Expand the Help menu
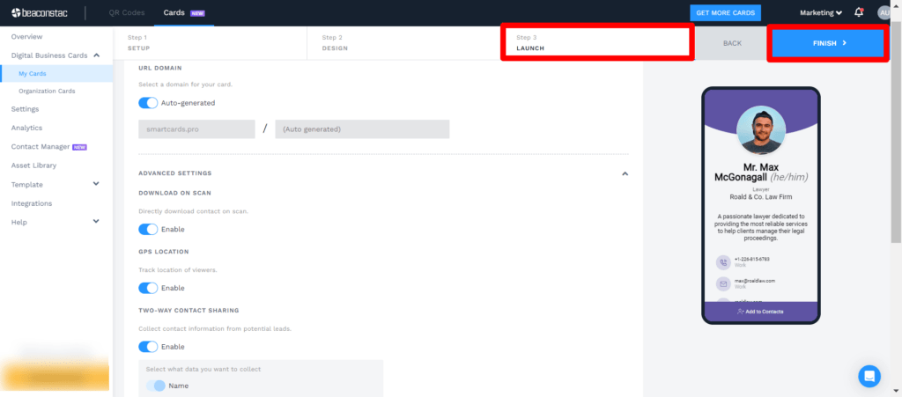 [96, 221]
